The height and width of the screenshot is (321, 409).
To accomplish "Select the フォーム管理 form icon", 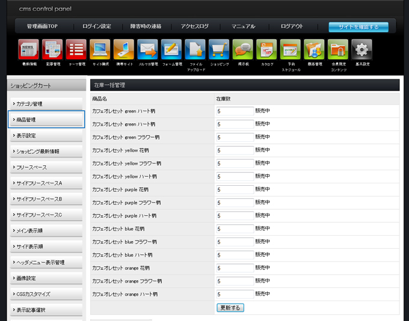I will pyautogui.click(x=171, y=49).
